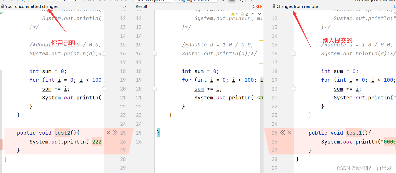Collapse comment fold at line 16 in Result pane
The width and height of the screenshot is (396, 173).
click(154, 53)
